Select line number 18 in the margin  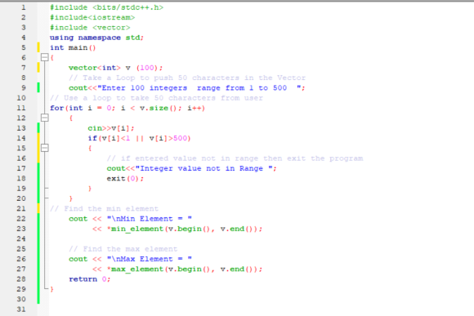coord(21,178)
